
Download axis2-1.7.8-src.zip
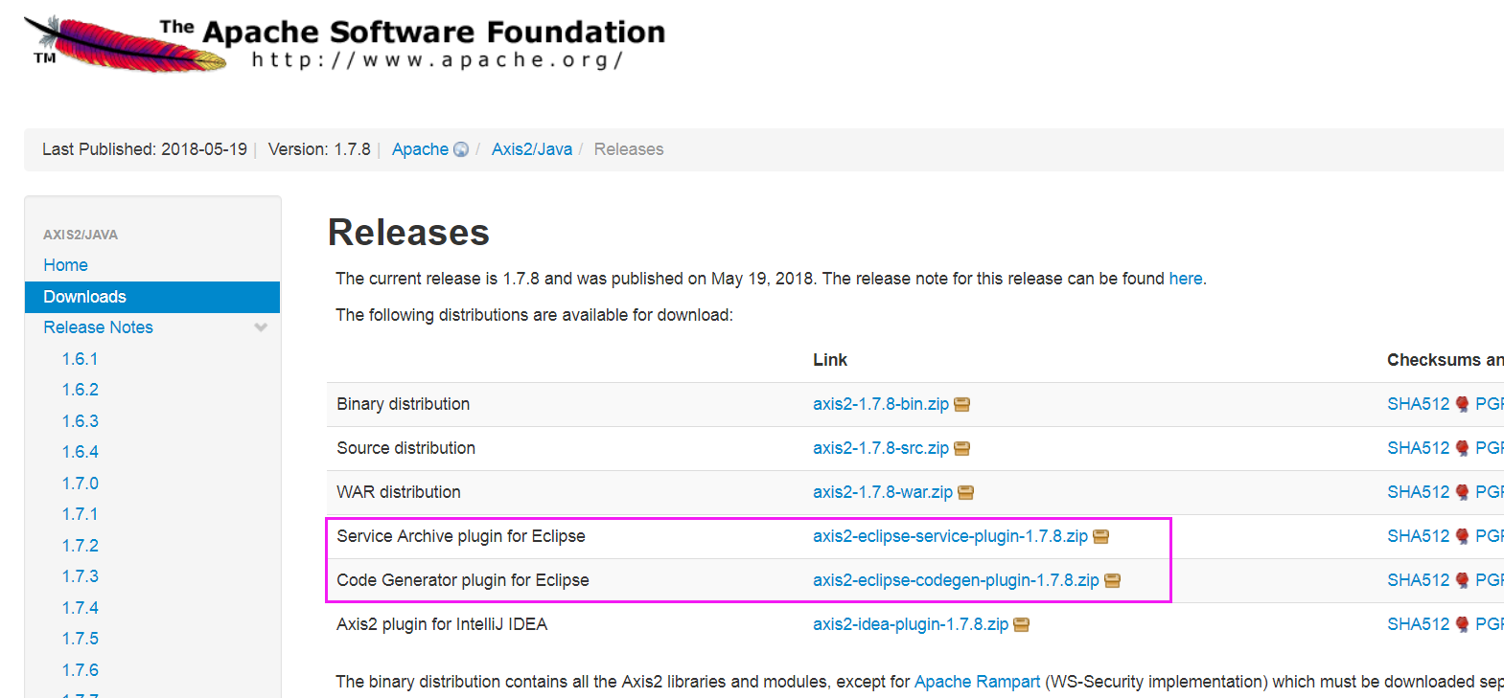pyautogui.click(x=881, y=448)
